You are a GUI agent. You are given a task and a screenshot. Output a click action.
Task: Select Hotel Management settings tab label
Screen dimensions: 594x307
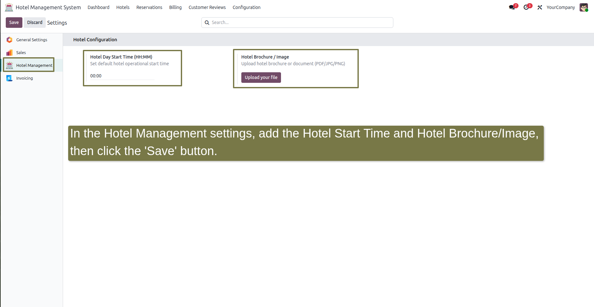pos(34,65)
